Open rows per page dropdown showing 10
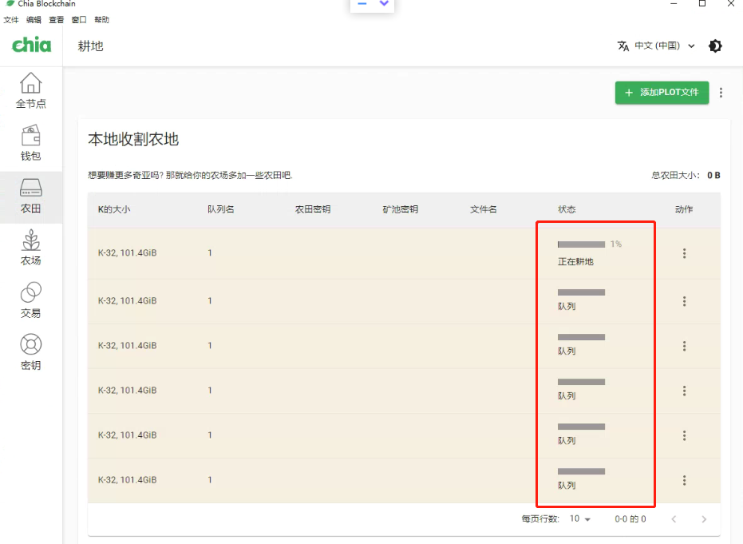The height and width of the screenshot is (544, 743). point(580,519)
